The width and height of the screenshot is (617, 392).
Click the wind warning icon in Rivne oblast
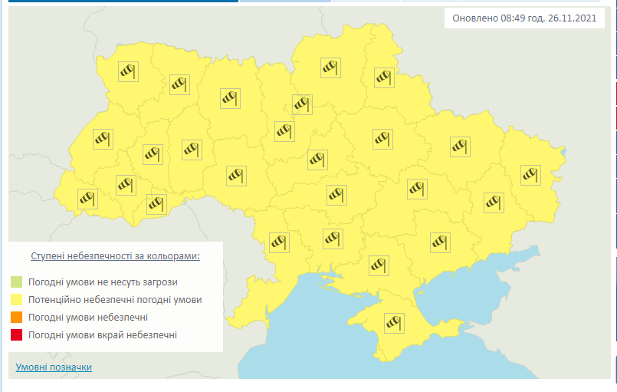coord(180,84)
